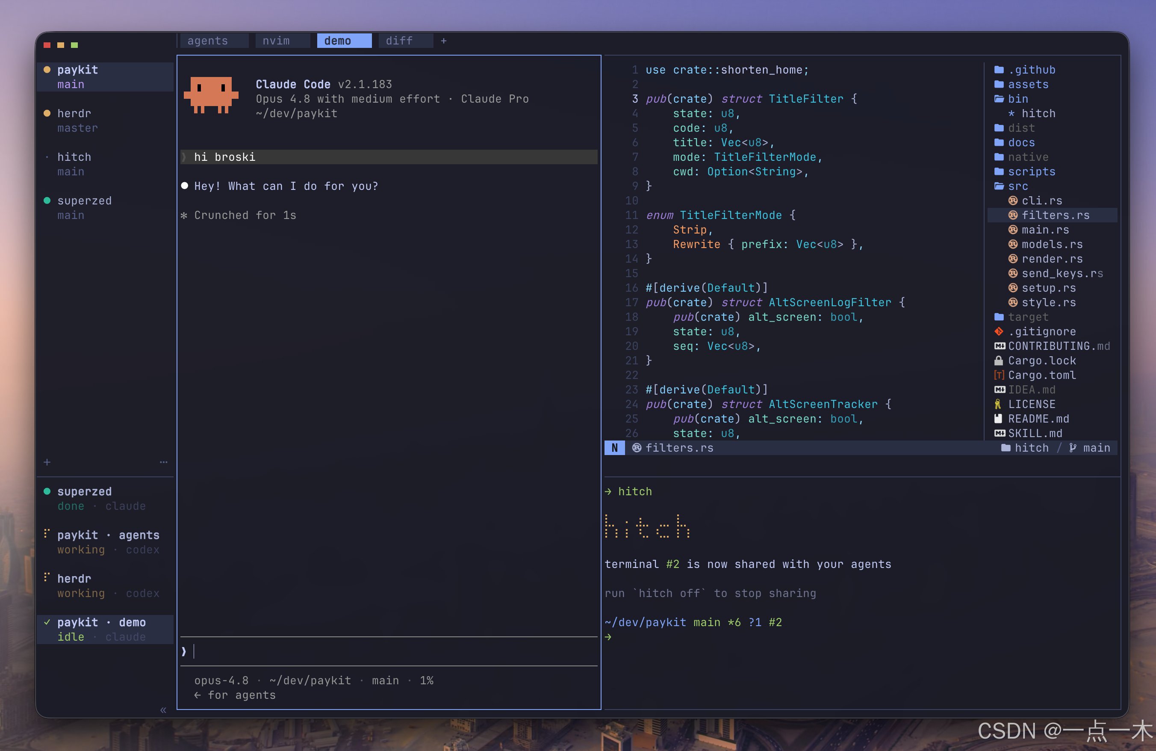1156x751 pixels.
Task: Click the '~/dev/paykit main' prompt path
Action: coord(663,622)
